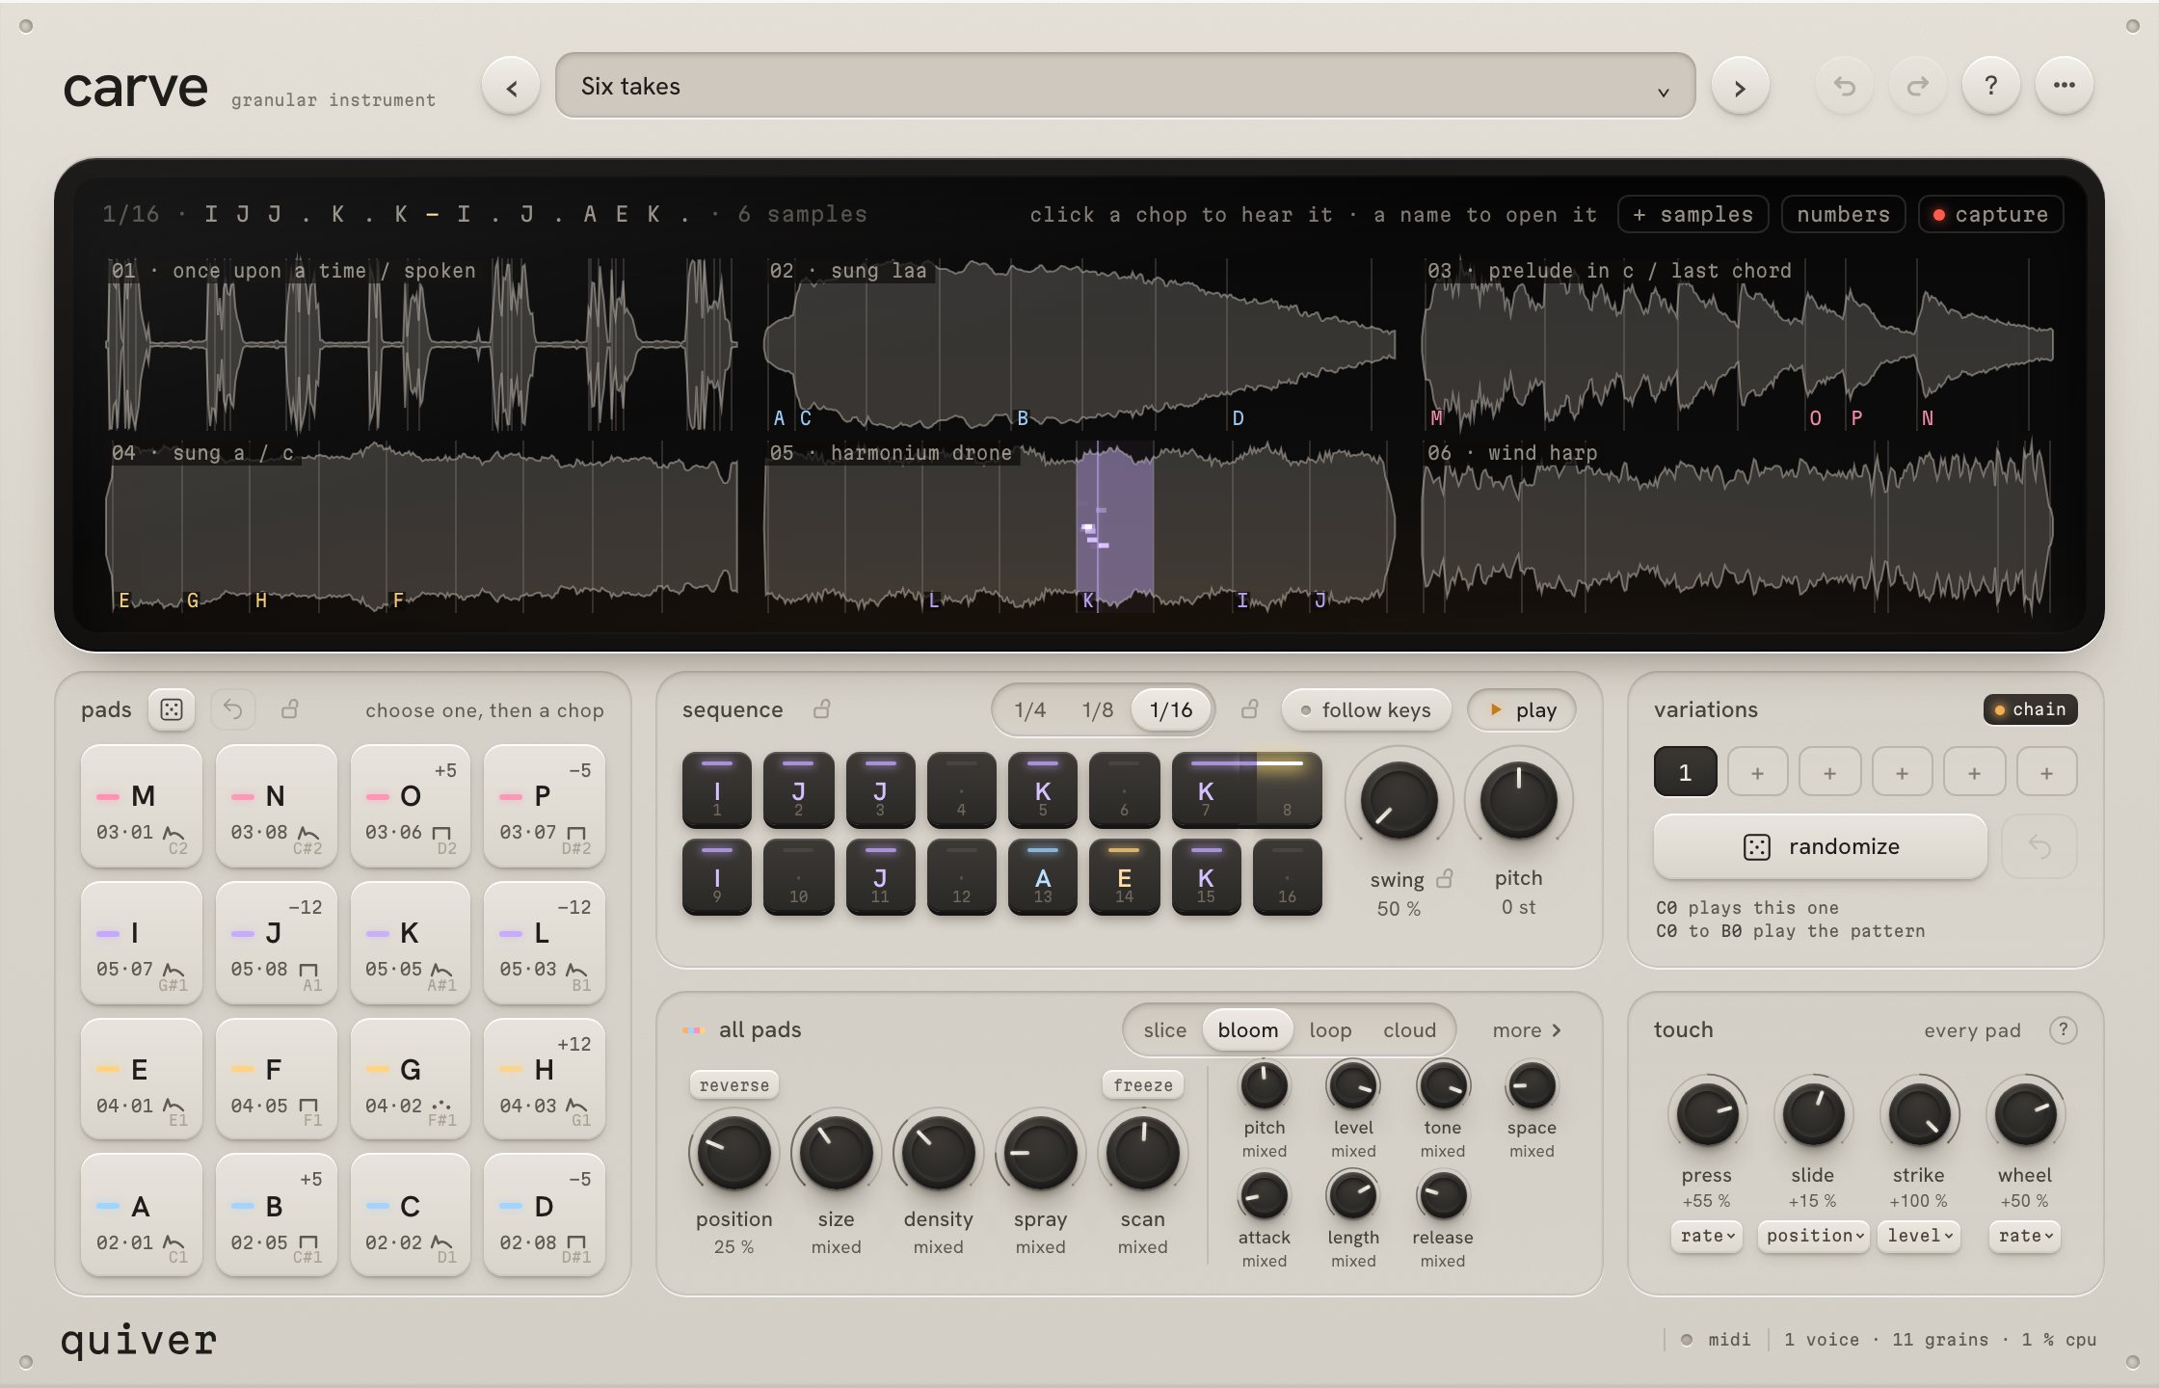Click the lock icon beside follow keys
Screen dimensions: 2159x1388
coord(1249,709)
